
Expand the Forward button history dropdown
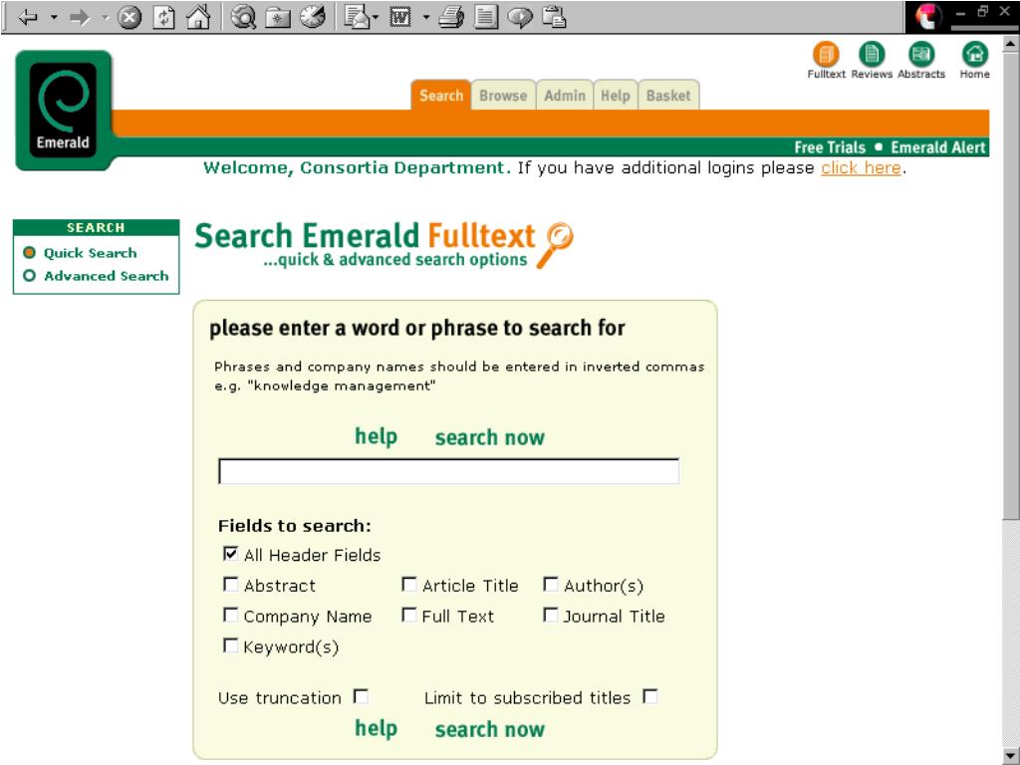105,17
